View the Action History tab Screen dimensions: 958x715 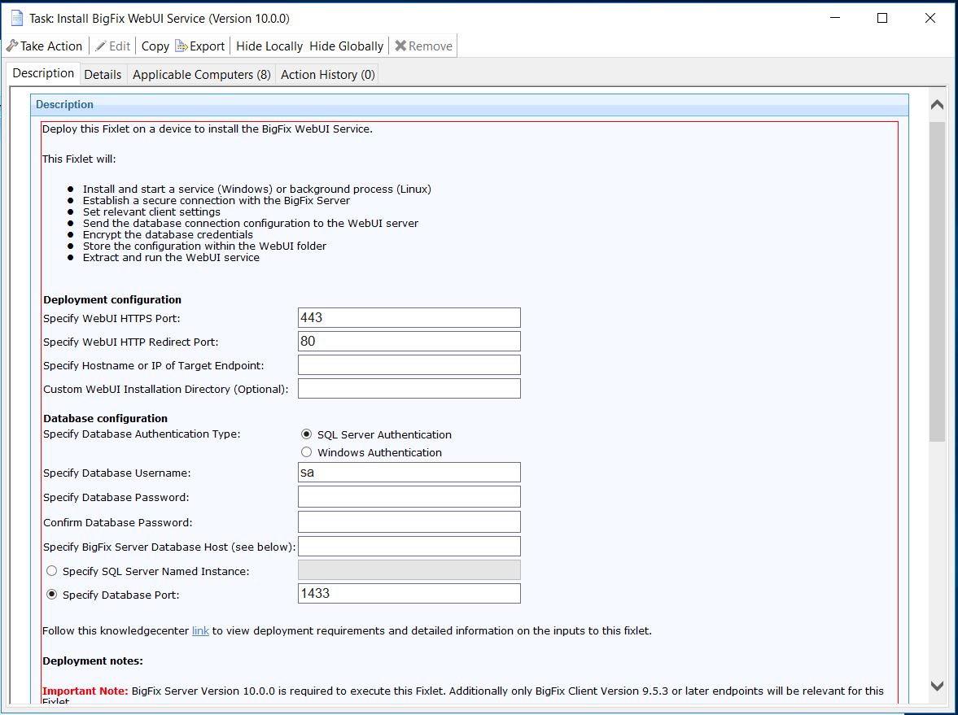click(x=326, y=74)
